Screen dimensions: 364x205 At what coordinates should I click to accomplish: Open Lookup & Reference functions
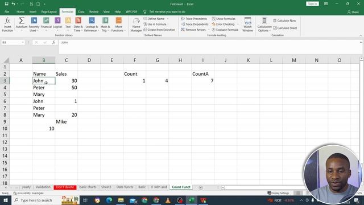pyautogui.click(x=91, y=24)
